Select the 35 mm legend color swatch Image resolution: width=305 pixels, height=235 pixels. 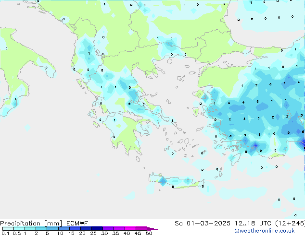click(x=119, y=229)
